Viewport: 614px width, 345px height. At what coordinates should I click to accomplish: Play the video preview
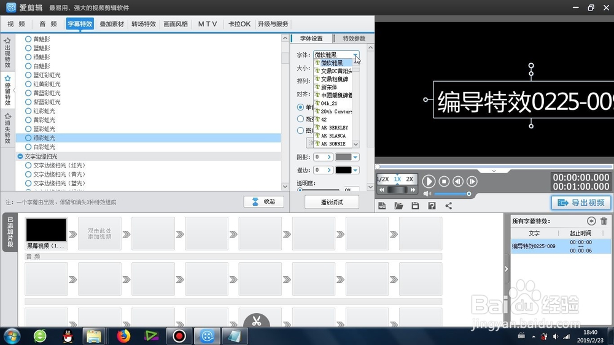[429, 181]
